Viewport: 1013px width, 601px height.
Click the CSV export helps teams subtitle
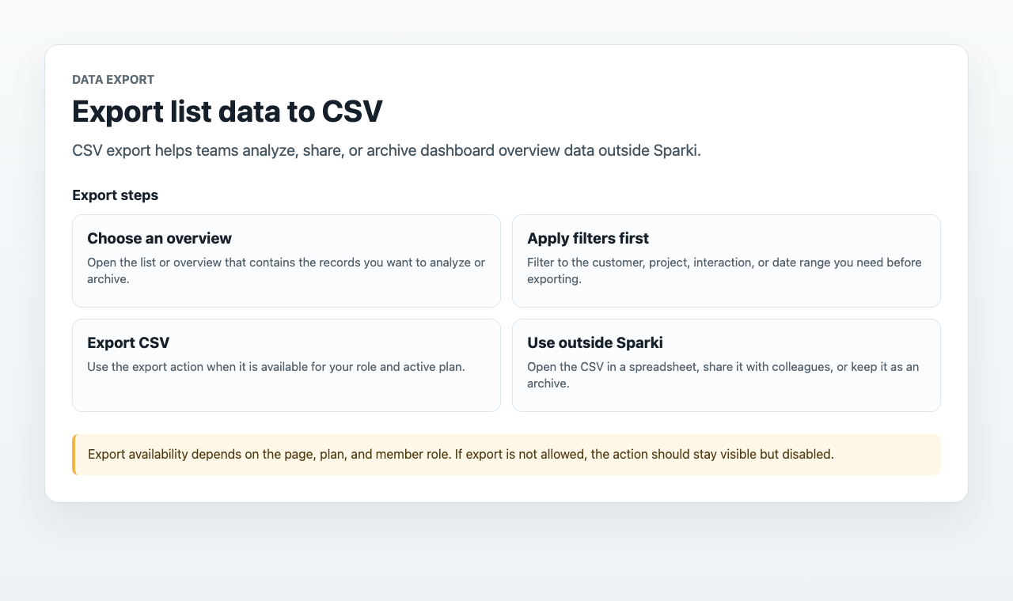[386, 150]
